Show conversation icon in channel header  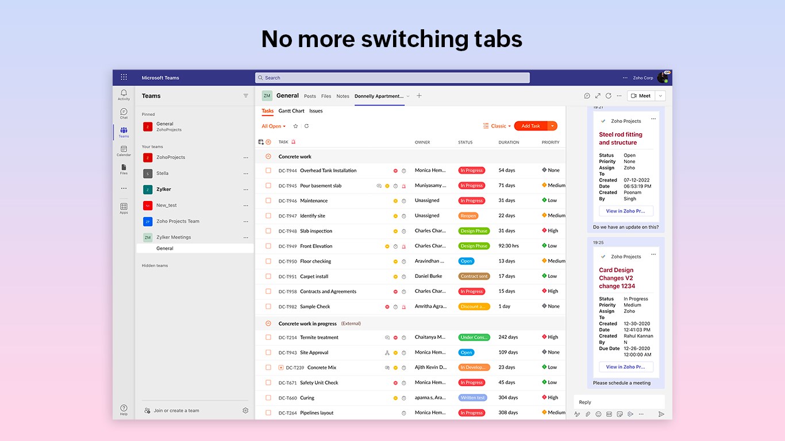coord(587,96)
